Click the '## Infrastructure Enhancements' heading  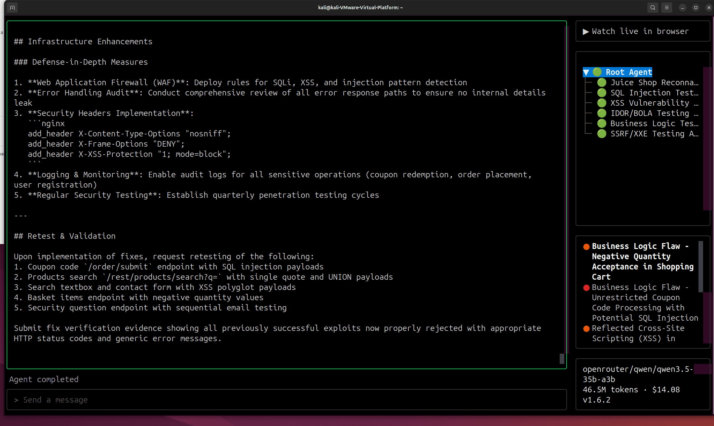click(83, 42)
